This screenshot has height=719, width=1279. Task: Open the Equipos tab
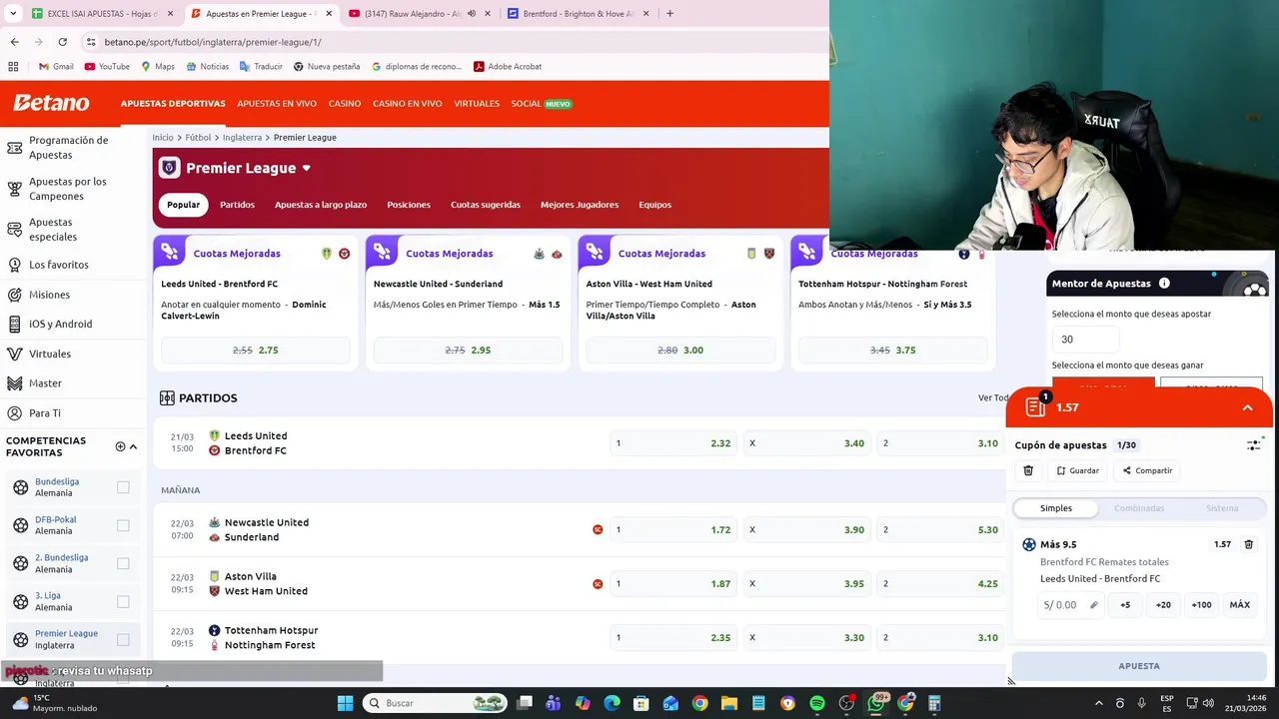pyautogui.click(x=655, y=205)
